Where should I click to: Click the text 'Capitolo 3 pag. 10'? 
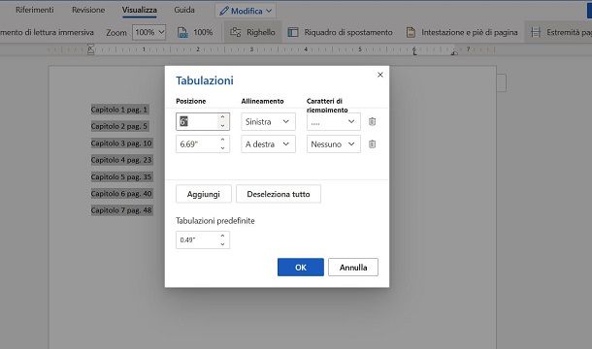121,143
